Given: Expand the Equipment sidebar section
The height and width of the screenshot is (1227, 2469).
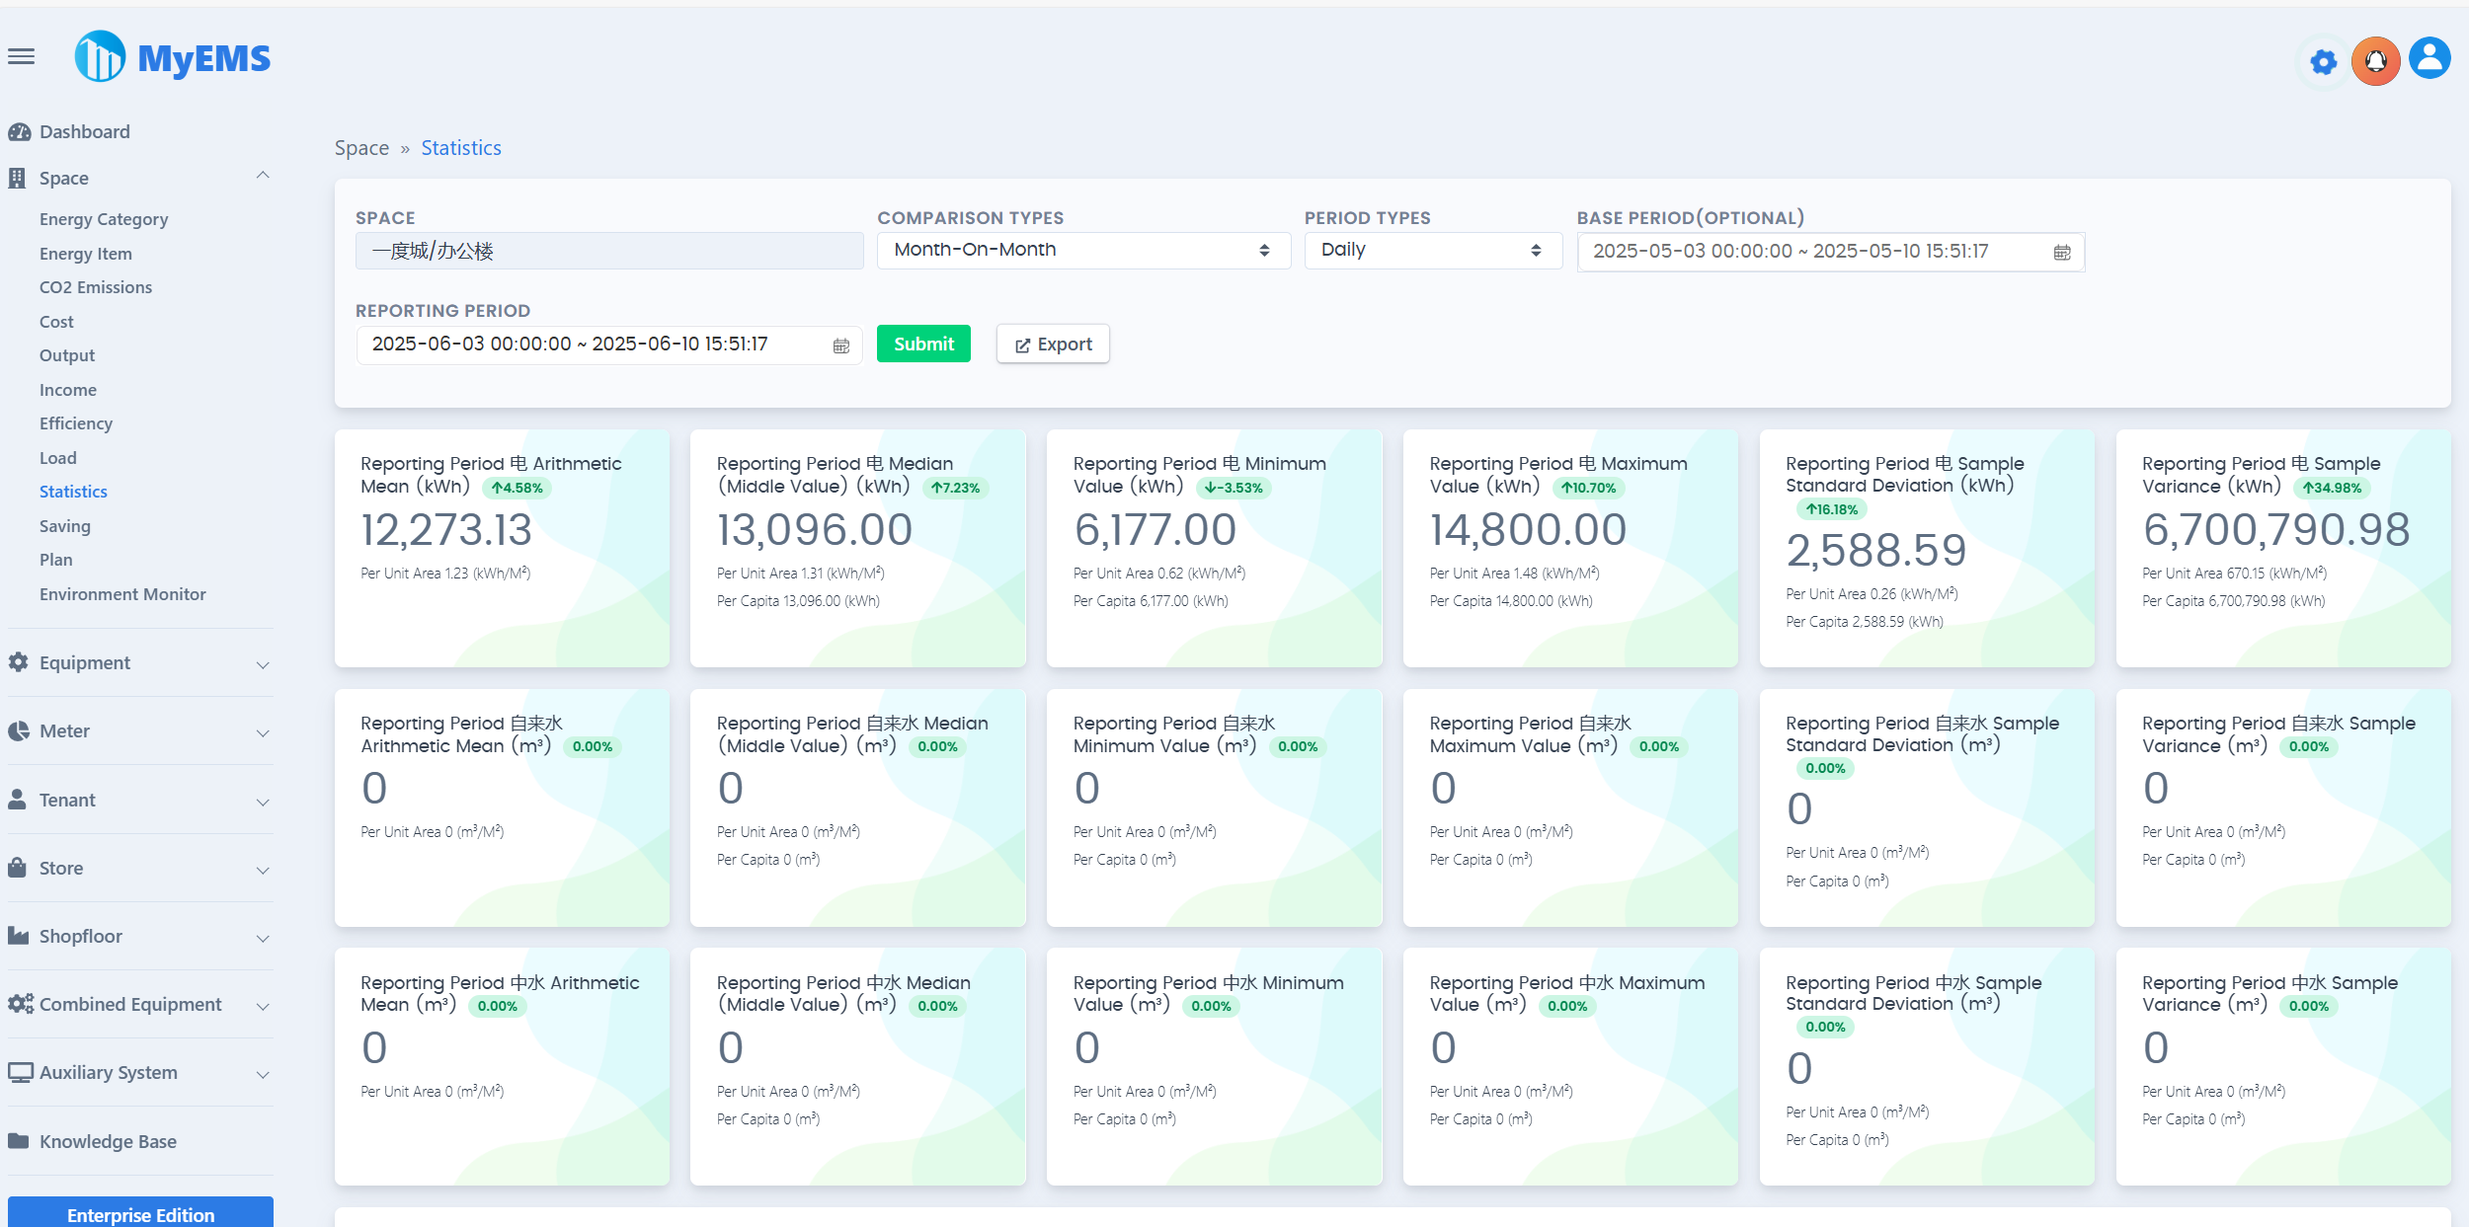Looking at the screenshot, I should 262,664.
